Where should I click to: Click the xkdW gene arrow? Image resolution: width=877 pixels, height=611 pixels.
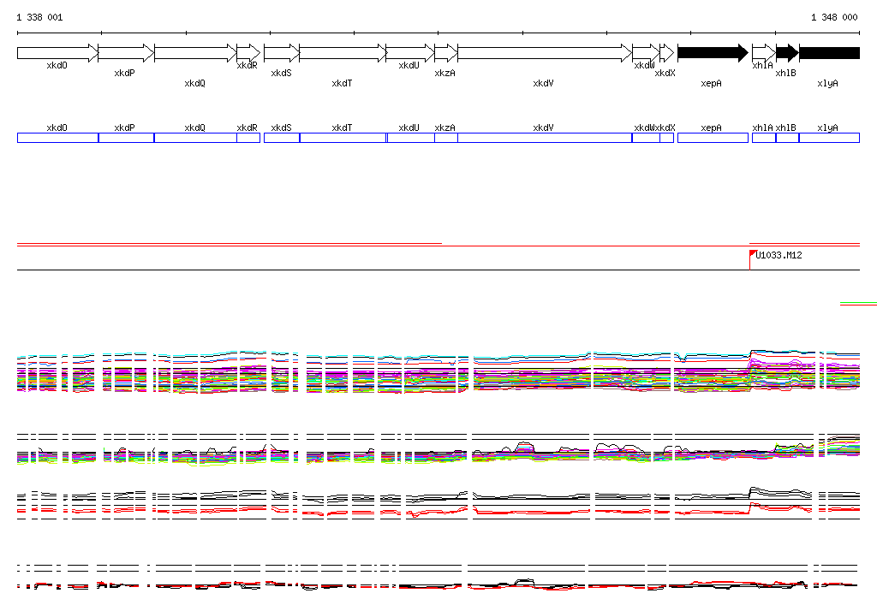point(646,53)
